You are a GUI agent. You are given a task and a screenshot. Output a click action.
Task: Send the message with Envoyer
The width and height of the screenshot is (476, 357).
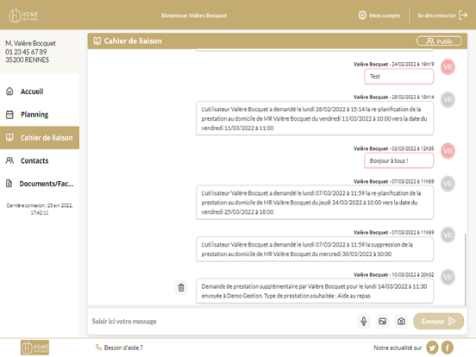click(438, 321)
